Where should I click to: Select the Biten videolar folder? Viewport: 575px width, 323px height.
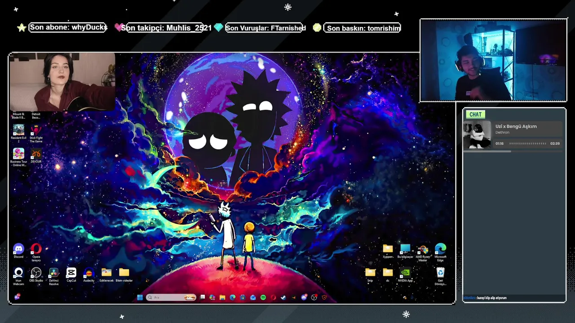pyautogui.click(x=124, y=275)
